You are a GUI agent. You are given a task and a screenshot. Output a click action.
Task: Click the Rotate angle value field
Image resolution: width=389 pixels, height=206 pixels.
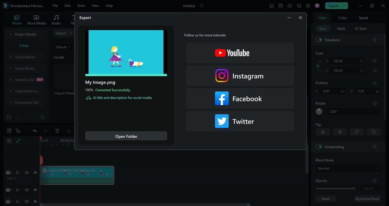(x=354, y=112)
